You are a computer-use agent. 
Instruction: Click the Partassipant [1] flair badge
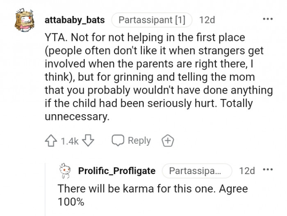[152, 20]
